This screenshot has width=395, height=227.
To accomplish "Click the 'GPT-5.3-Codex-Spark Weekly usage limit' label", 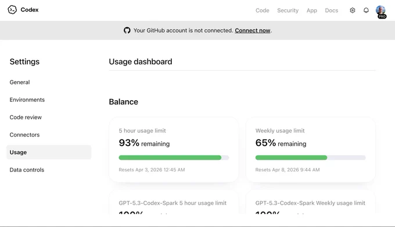I will point(310,203).
